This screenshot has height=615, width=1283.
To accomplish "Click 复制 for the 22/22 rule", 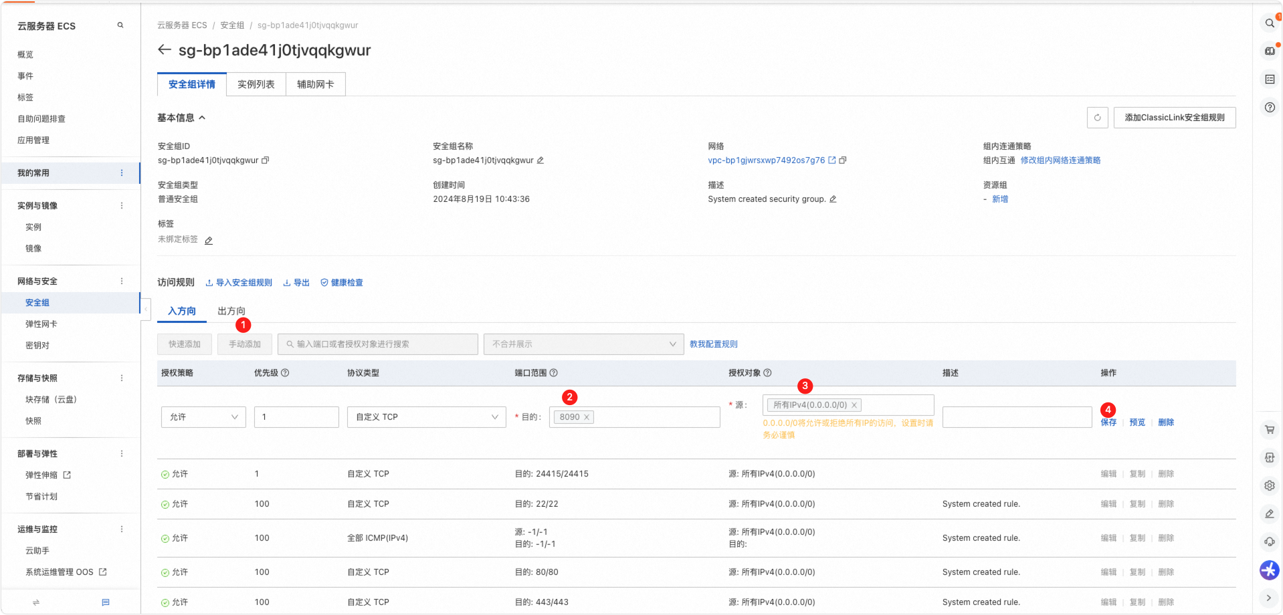I will tap(1138, 504).
